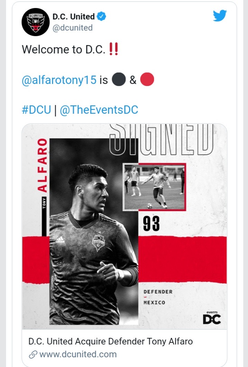Open the D.C. United account name
This screenshot has width=248, height=367.
coord(74,16)
